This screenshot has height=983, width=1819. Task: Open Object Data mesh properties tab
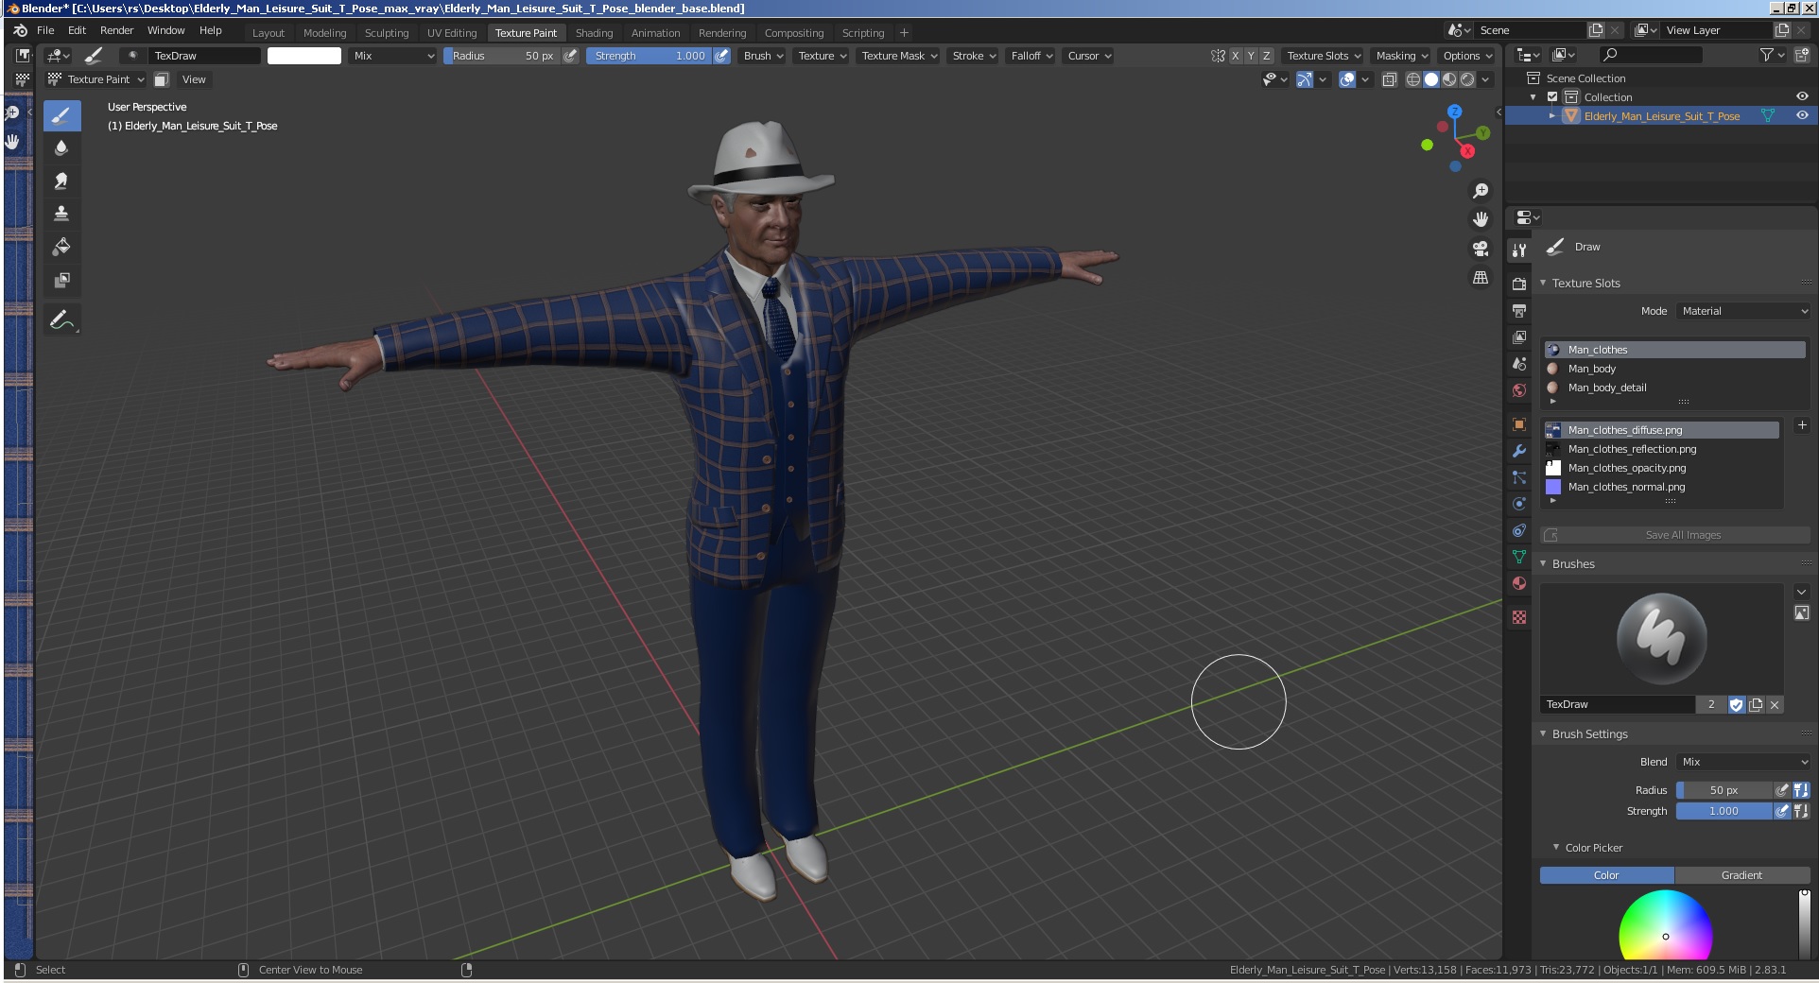pos(1519,557)
